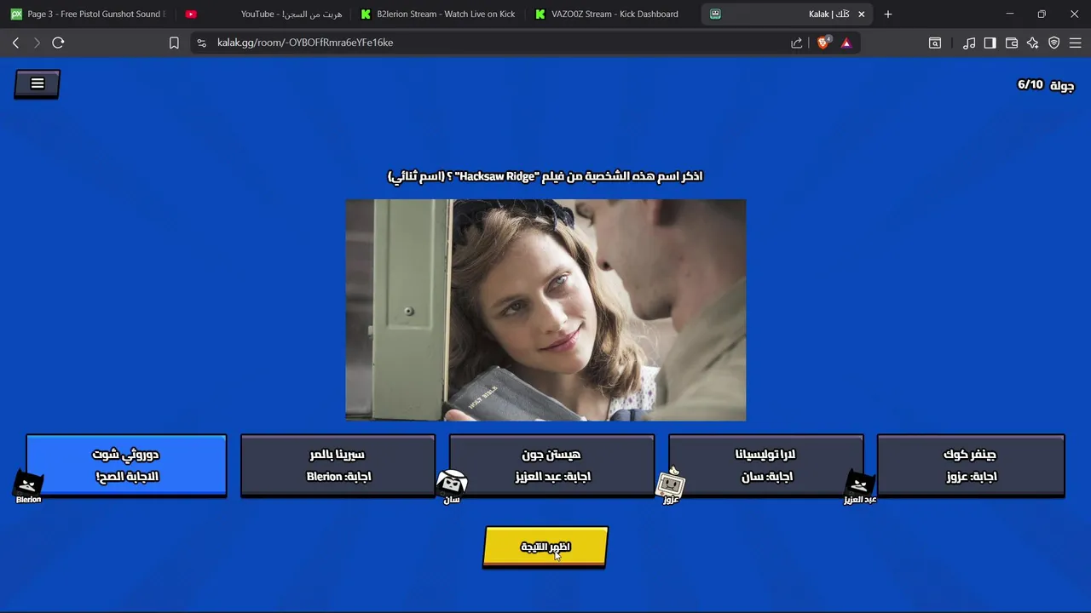Image resolution: width=1091 pixels, height=613 pixels.
Task: Click the عبد العزيز player avatar
Action: pos(859,485)
